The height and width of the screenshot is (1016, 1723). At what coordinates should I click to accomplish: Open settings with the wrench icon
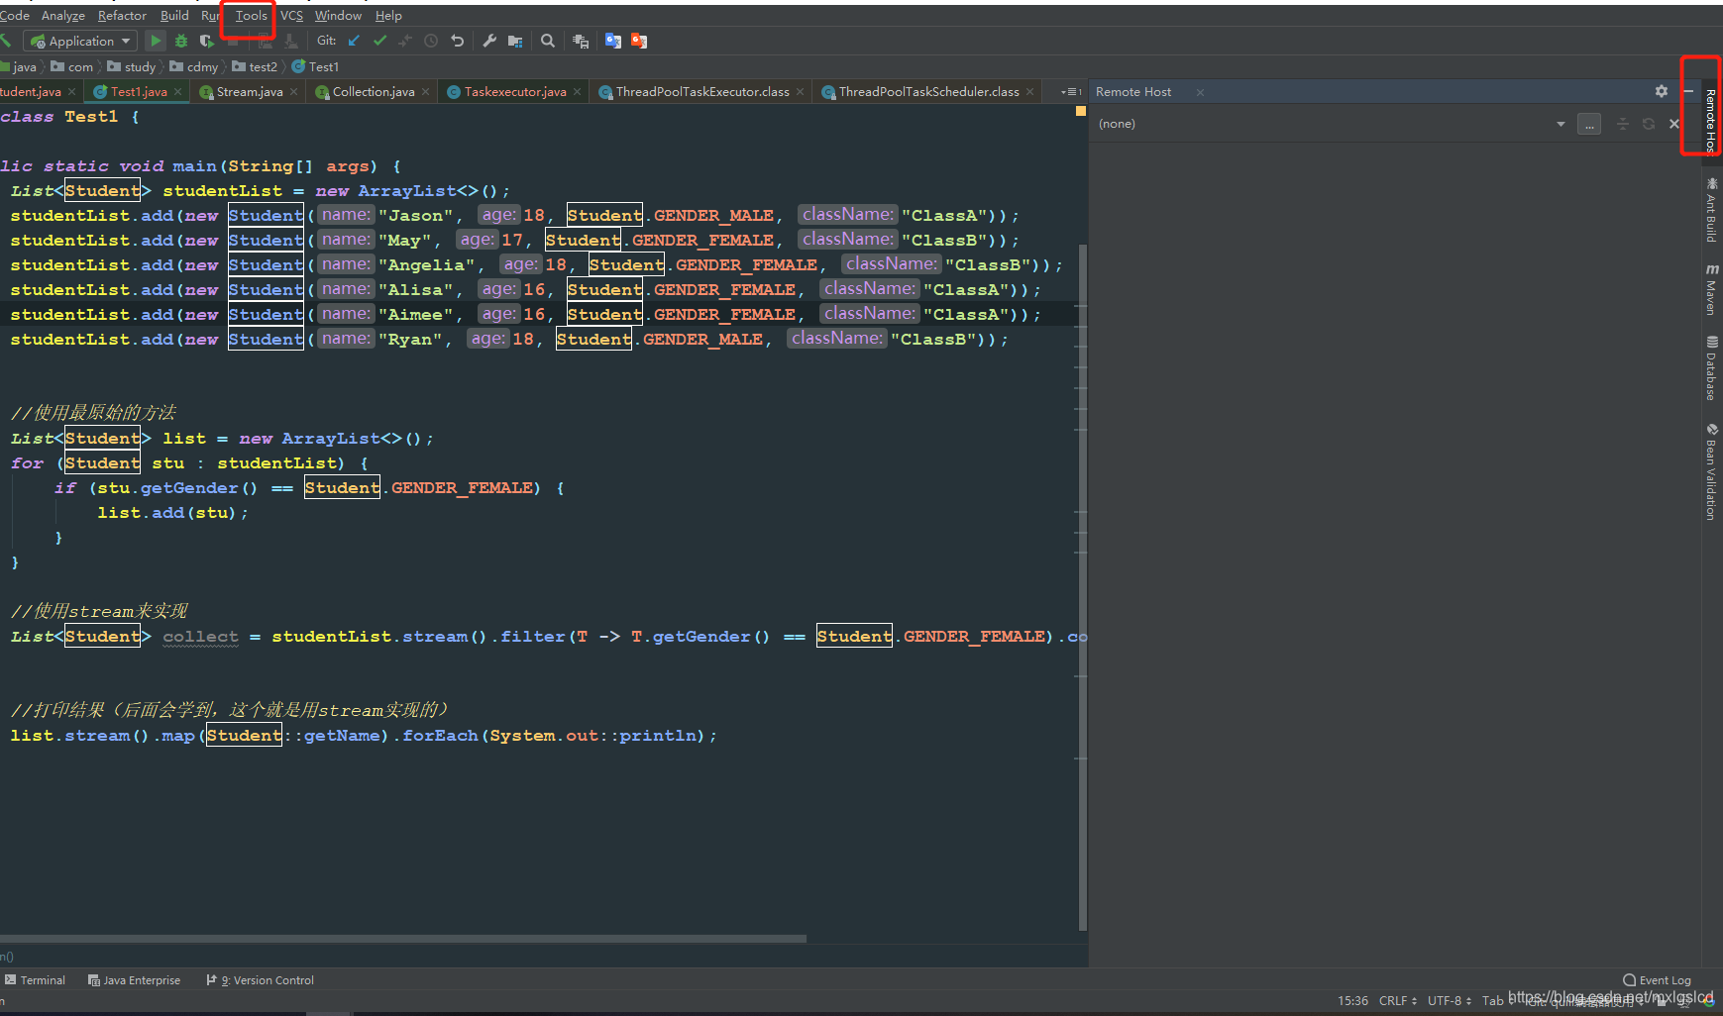[x=489, y=41]
